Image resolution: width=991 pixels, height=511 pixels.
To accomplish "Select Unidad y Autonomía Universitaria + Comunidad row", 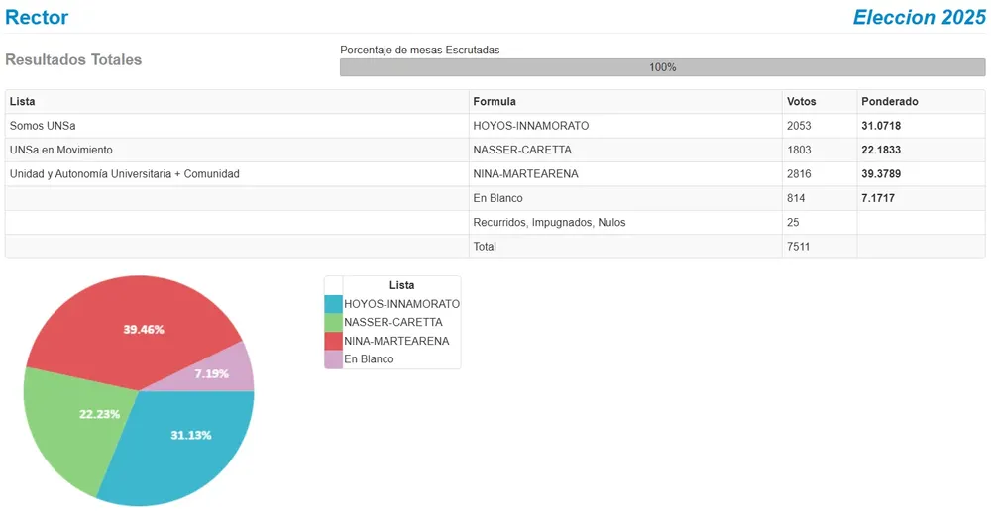I will (x=125, y=174).
